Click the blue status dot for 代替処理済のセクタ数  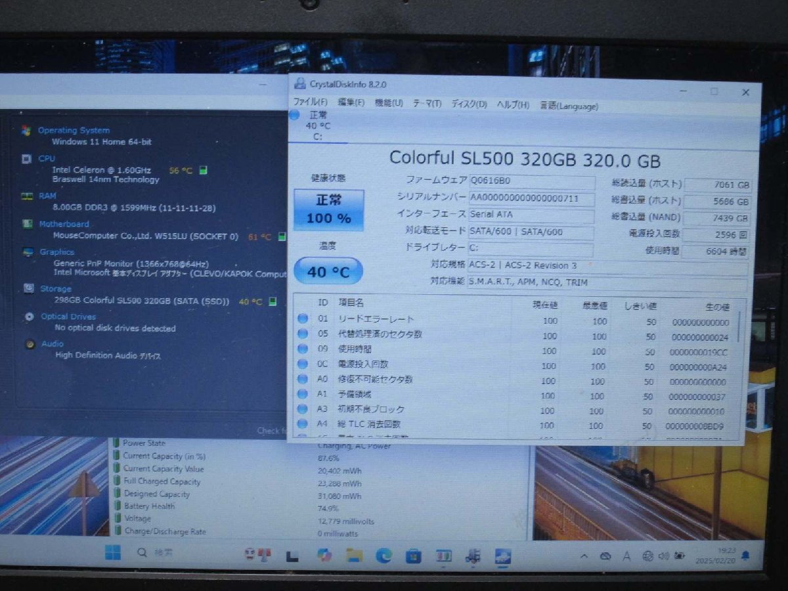click(303, 334)
